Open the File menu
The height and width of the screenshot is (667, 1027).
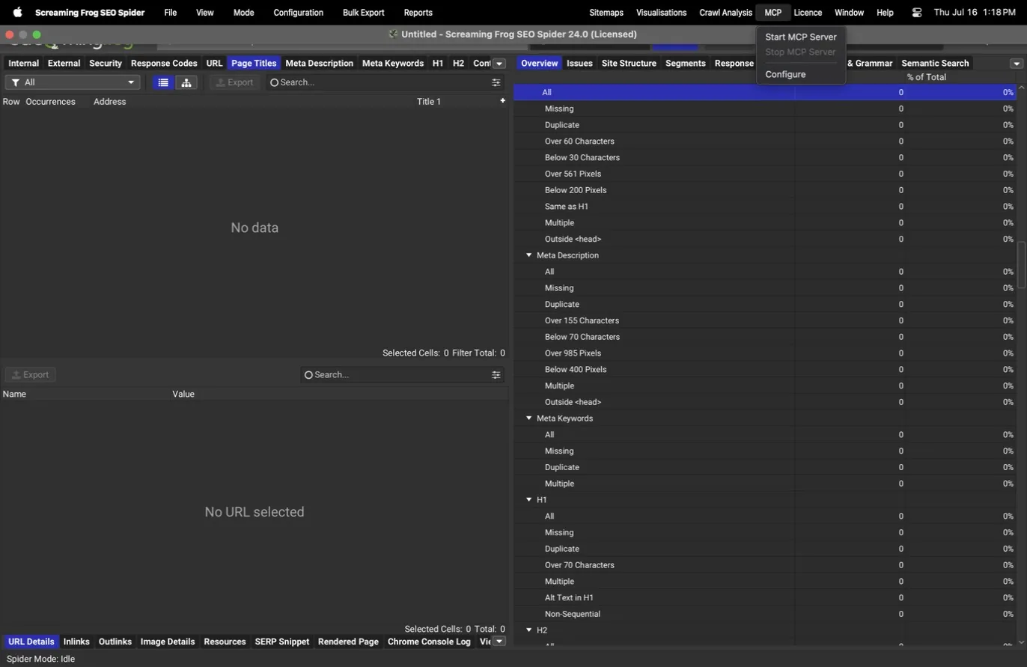click(x=171, y=13)
